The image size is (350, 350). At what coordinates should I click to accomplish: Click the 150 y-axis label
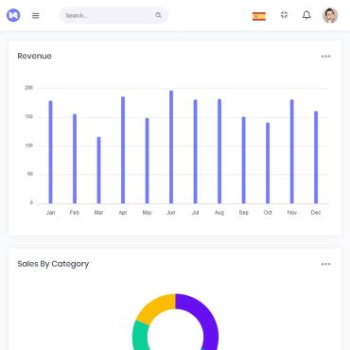point(28,116)
